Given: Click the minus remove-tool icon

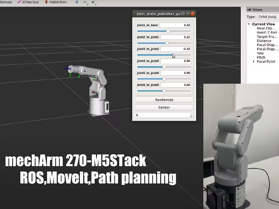Looking at the screenshot, I should [x=85, y=2].
